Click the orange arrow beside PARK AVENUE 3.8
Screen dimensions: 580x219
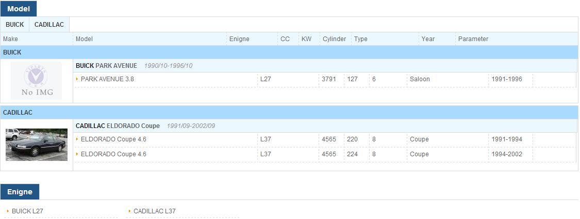(77, 79)
